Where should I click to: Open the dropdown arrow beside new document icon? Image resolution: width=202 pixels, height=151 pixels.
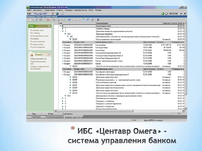tap(33, 20)
